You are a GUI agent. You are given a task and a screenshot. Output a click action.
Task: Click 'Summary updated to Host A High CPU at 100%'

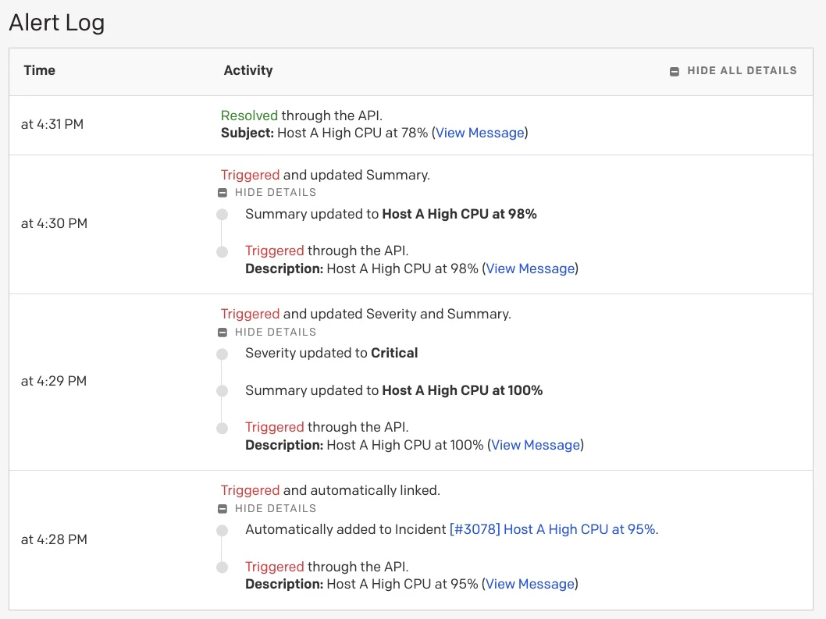click(x=394, y=390)
